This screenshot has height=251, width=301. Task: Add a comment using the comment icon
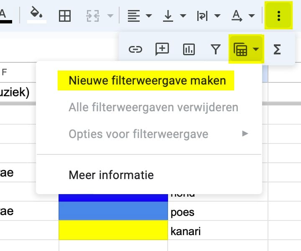[x=162, y=49]
